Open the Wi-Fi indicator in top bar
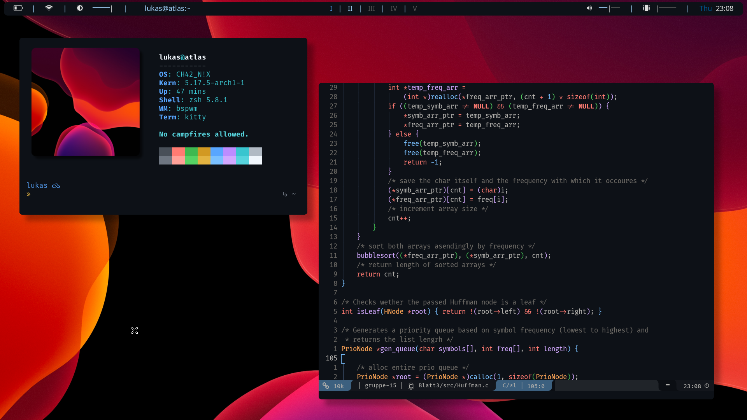This screenshot has height=420, width=747. point(49,8)
